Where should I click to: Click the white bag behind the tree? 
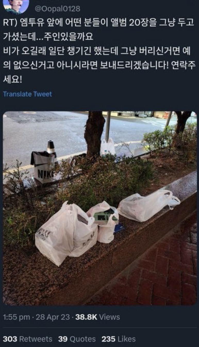[108, 146]
